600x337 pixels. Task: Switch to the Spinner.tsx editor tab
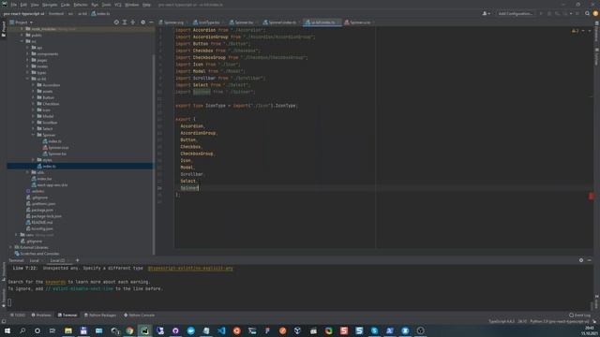click(242, 22)
